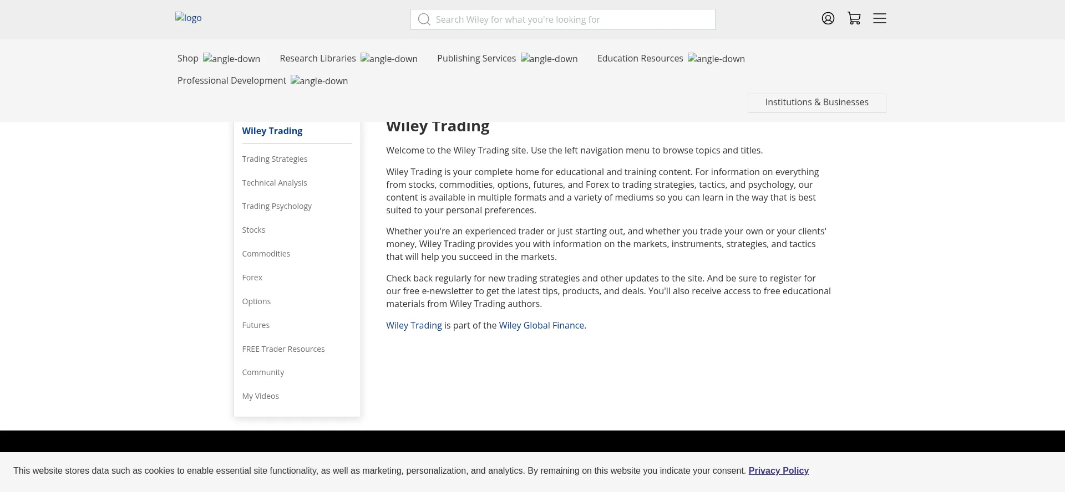This screenshot has height=492, width=1065.
Task: Expand Professional Development angle-down arrow
Action: [x=319, y=81]
